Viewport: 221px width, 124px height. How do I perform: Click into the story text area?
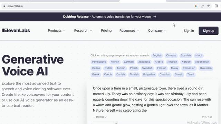152,100
